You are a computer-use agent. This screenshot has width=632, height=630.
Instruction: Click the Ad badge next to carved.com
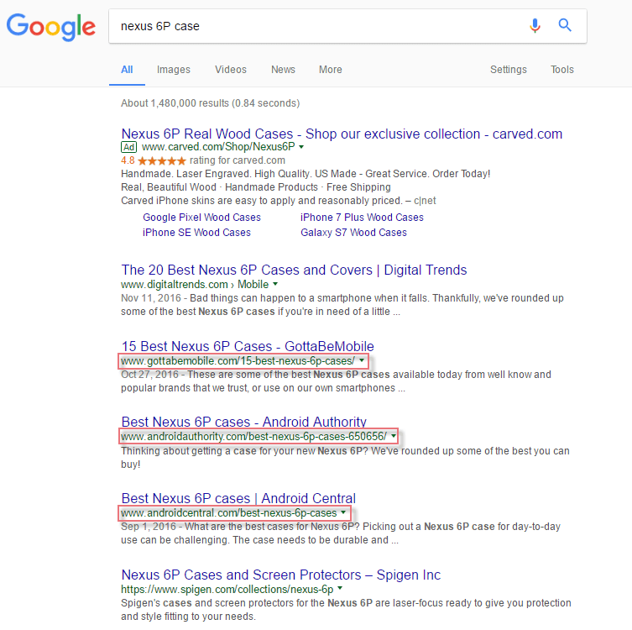tap(129, 147)
